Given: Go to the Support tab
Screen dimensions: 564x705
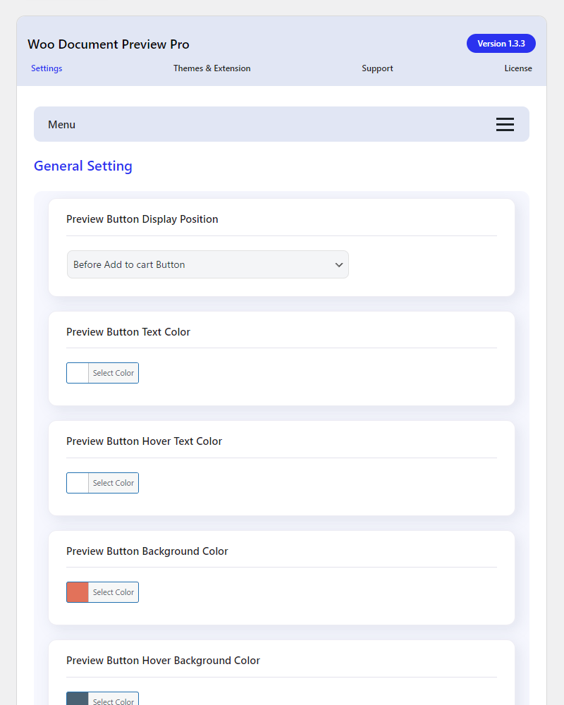Looking at the screenshot, I should (x=377, y=68).
